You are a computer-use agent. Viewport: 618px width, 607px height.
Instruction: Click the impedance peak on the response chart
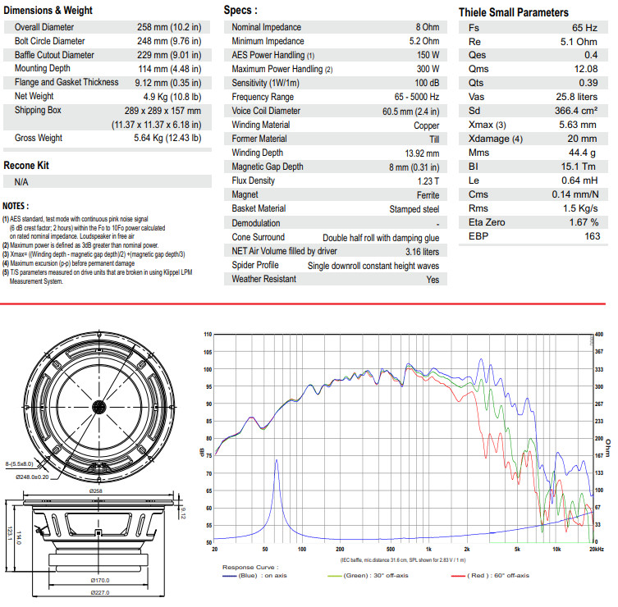point(277,461)
